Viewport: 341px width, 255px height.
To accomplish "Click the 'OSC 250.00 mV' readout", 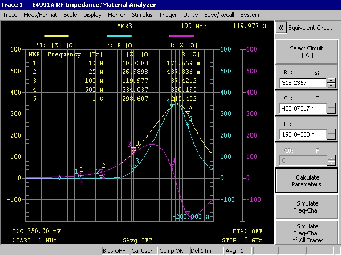I will [x=37, y=231].
